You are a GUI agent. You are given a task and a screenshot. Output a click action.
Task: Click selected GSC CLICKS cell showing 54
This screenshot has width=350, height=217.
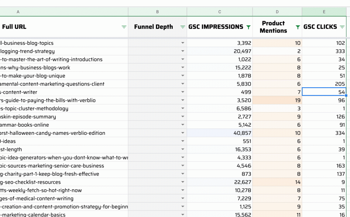coord(324,92)
